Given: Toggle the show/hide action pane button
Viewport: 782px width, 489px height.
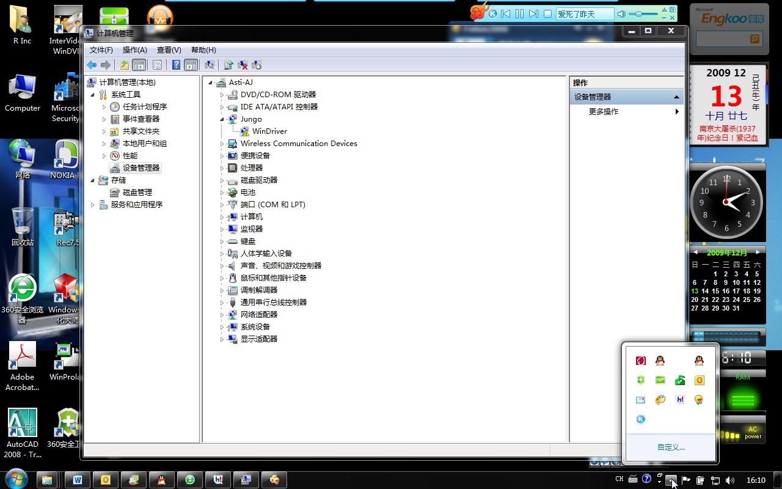Looking at the screenshot, I should point(191,65).
